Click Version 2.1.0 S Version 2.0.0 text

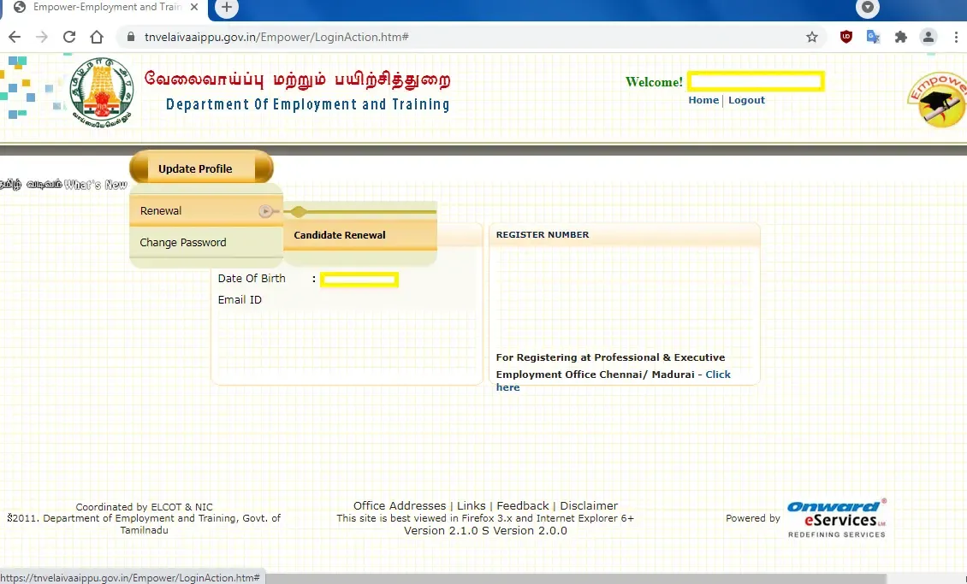pyautogui.click(x=485, y=530)
